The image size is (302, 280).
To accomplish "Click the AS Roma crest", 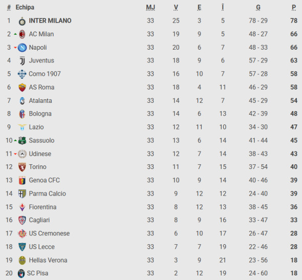I will (x=22, y=88).
